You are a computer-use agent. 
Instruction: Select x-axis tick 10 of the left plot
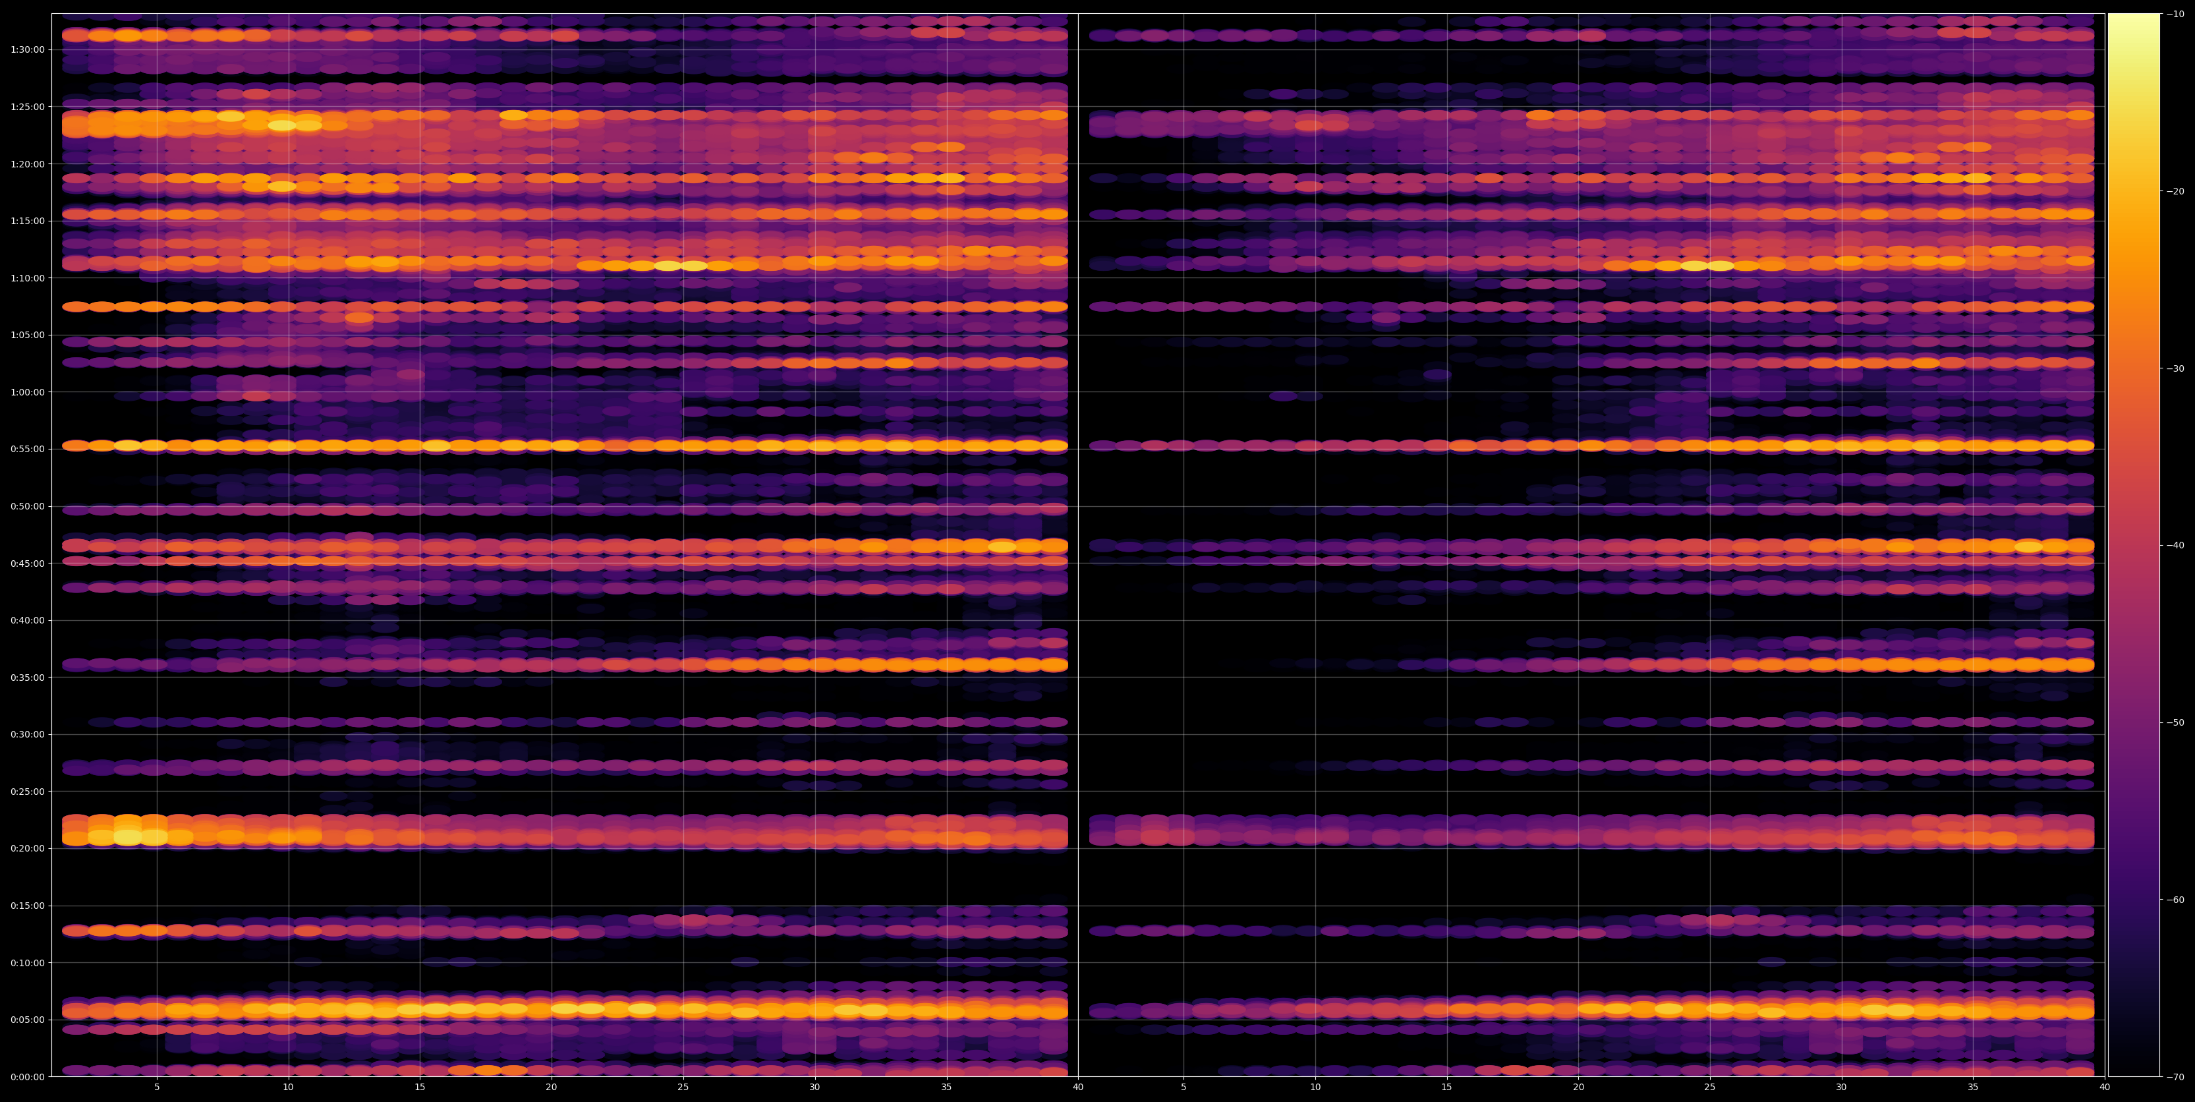[x=288, y=1087]
